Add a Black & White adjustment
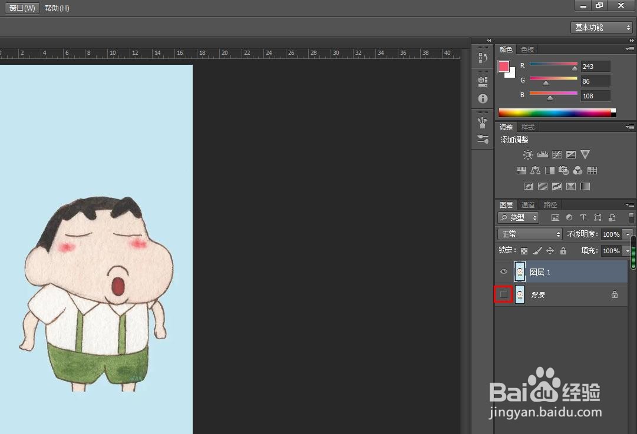The height and width of the screenshot is (434, 637). click(550, 171)
